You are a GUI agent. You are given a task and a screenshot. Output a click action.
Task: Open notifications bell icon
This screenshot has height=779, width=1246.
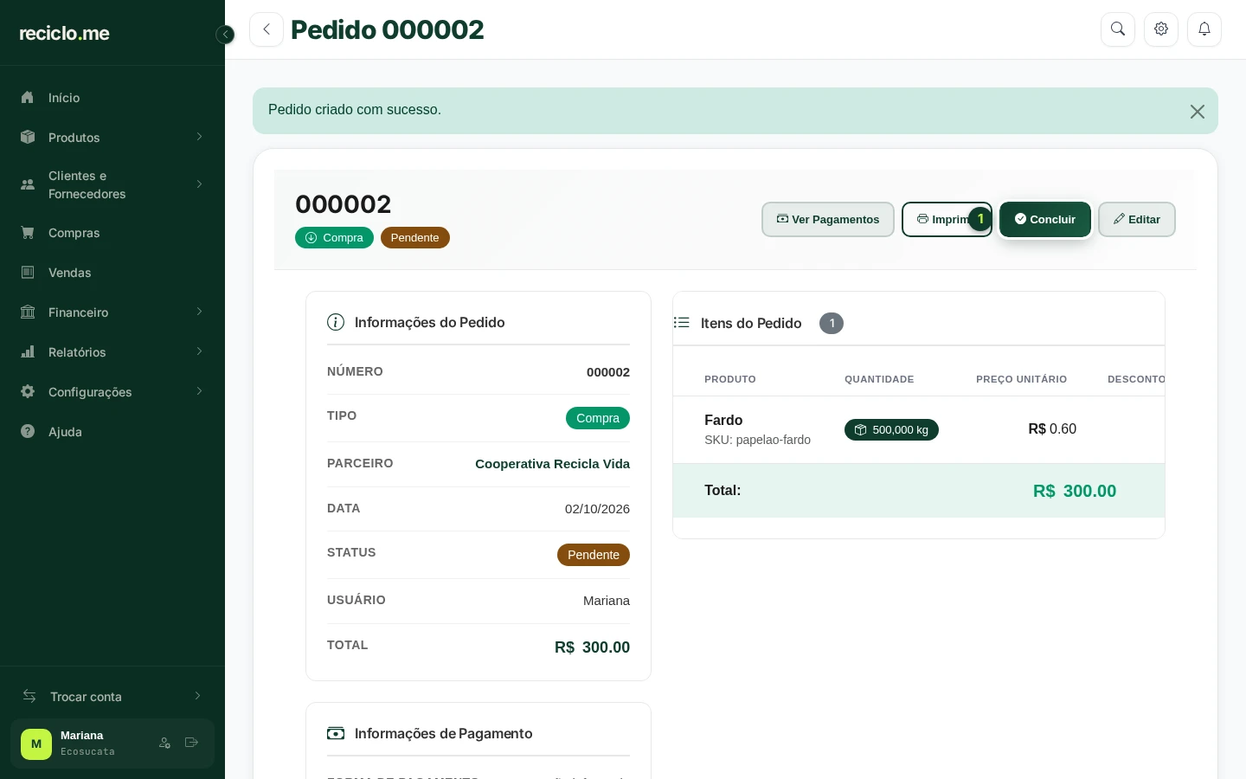tap(1204, 29)
